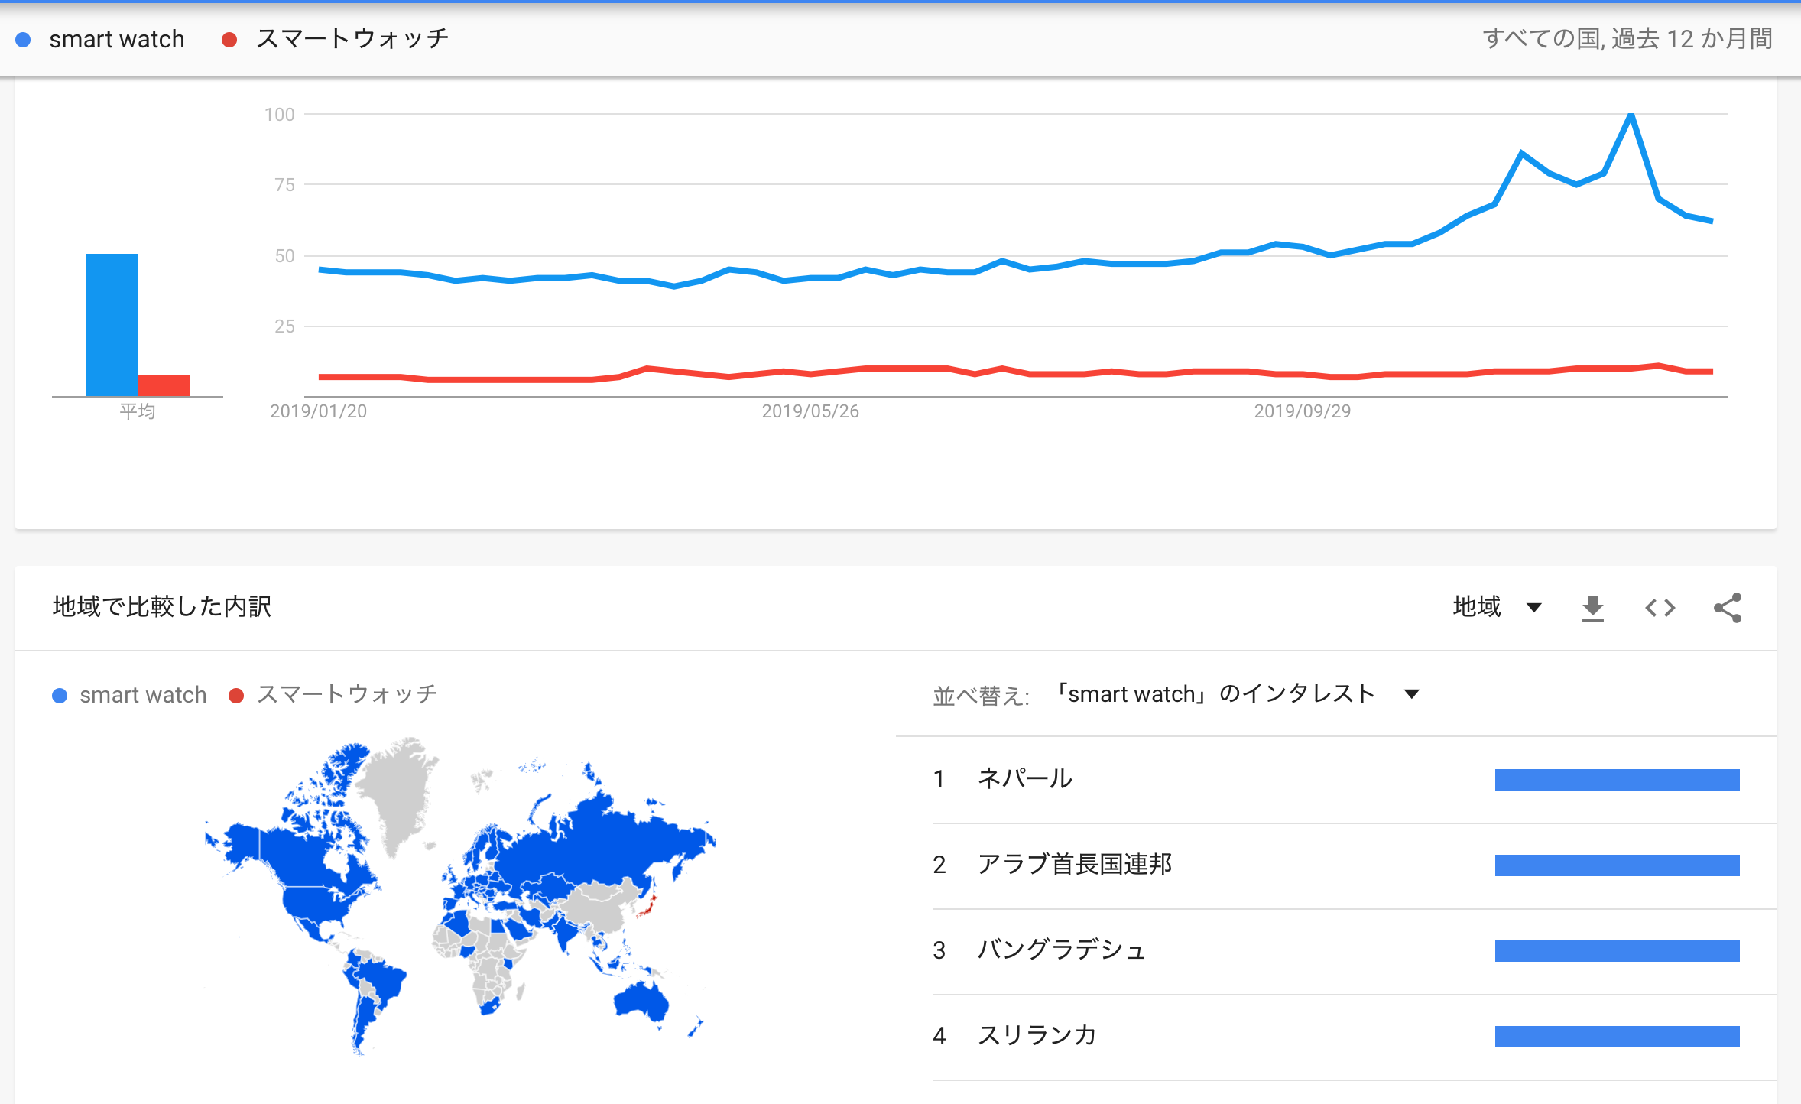Viewport: 1801px width, 1104px height.
Task: Open the sort-by smart watch interest dropdown
Action: [x=1236, y=693]
